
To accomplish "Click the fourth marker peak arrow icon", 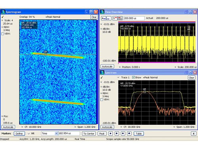I will [x=129, y=133].
